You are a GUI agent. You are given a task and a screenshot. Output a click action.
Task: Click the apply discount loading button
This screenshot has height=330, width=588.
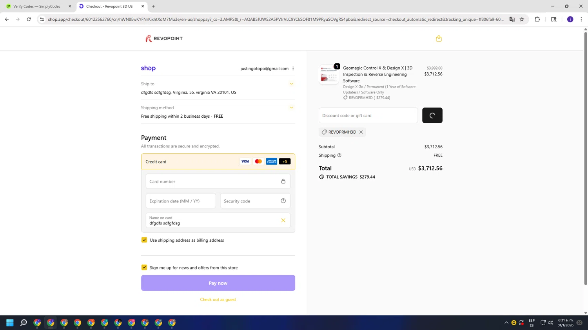click(432, 115)
